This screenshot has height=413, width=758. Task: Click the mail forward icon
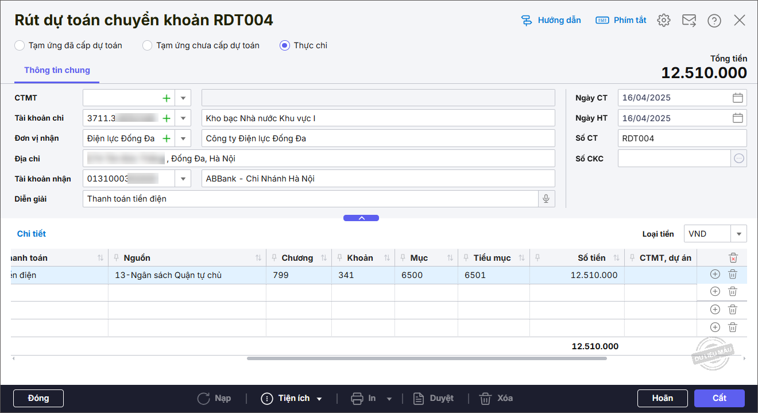[689, 20]
